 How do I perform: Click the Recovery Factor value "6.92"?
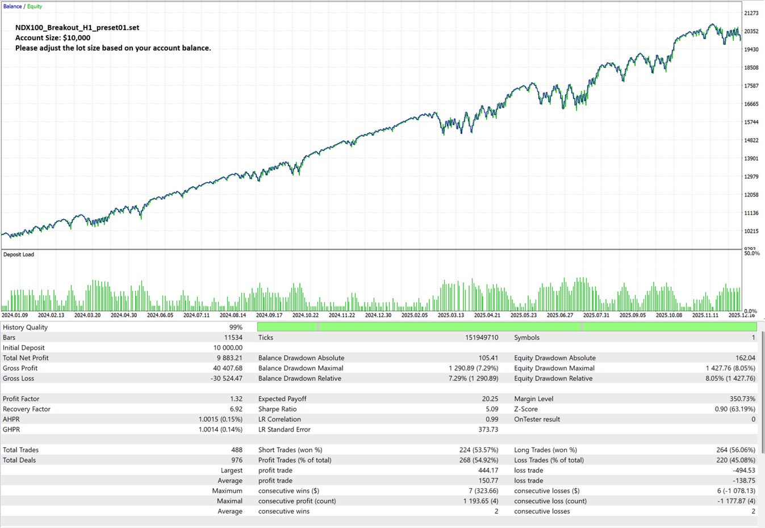(x=236, y=409)
